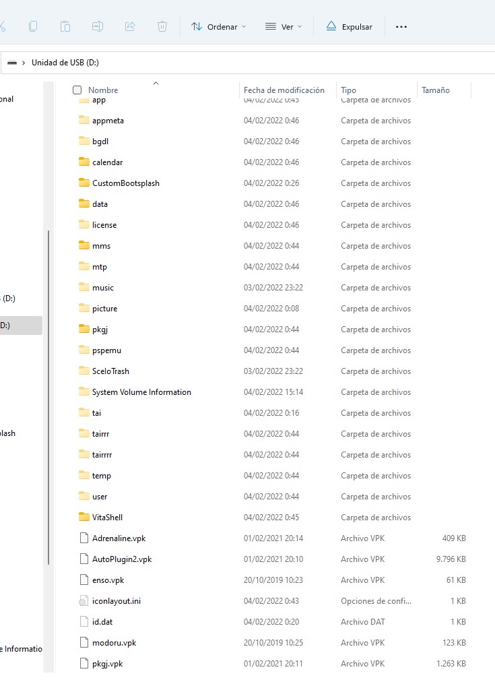Screen dimensions: 495x684
Task: Select the SceIoTrash folder icon
Action: (x=84, y=371)
